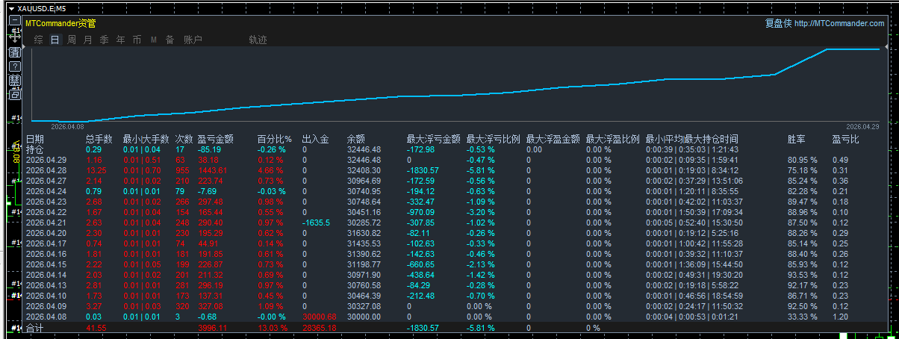Click the 次数 column header
The image size is (899, 339).
pyautogui.click(x=184, y=139)
